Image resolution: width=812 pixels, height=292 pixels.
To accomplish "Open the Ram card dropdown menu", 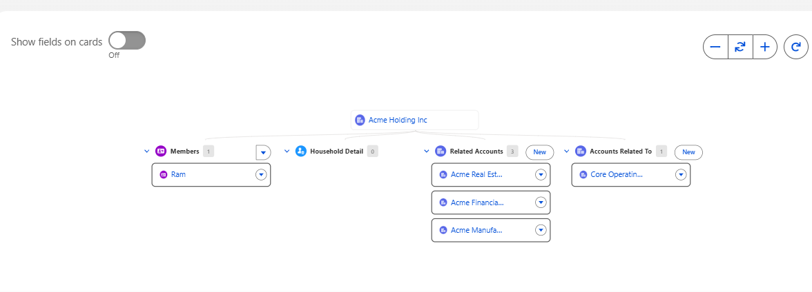I will coord(261,175).
